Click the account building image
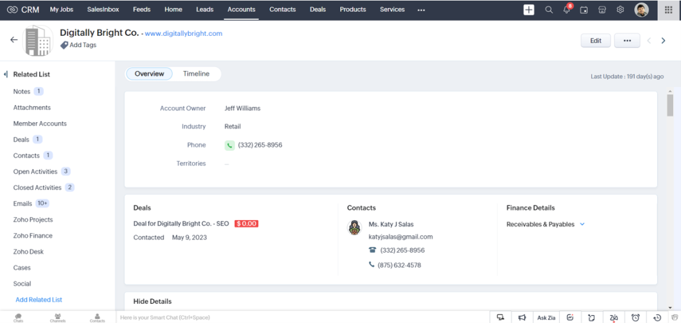Screen dimensions: 681x323 (x=38, y=41)
